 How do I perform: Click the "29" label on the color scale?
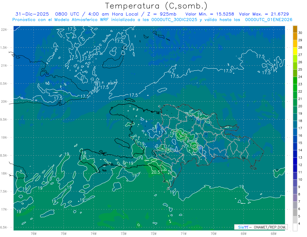300,40
